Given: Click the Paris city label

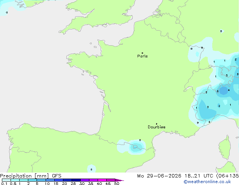Looking at the screenshot, I should [x=142, y=56].
